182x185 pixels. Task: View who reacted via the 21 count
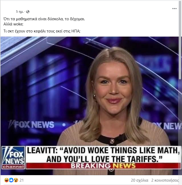point(22,180)
